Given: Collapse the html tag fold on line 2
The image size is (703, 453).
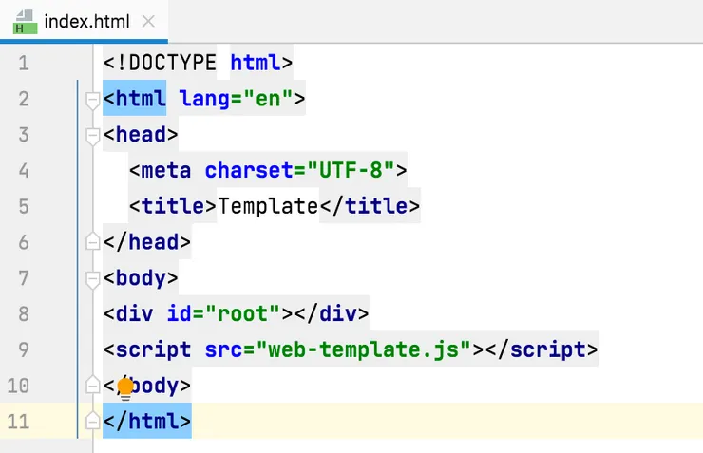Looking at the screenshot, I should 92,99.
